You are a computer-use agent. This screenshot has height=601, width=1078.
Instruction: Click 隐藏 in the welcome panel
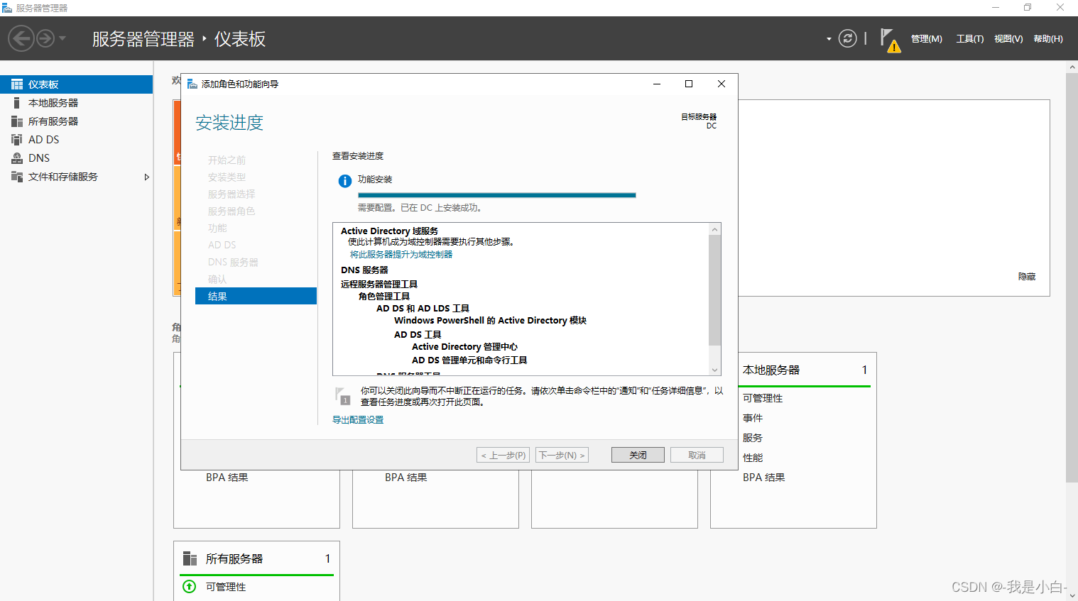click(1027, 277)
